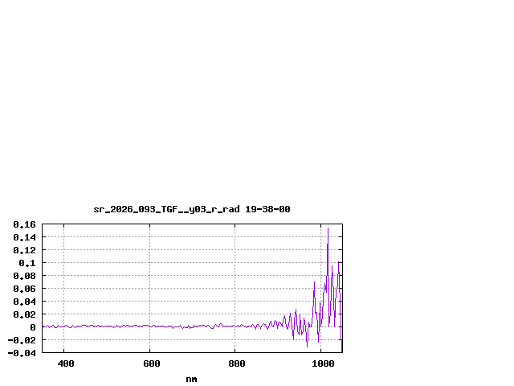The image size is (514, 386).
Task: Click the plot title sr_2026_093_TGF__y03_r_rad
Action: [x=166, y=209]
